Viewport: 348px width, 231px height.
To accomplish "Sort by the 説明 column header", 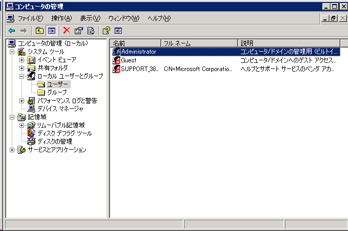I will point(289,43).
